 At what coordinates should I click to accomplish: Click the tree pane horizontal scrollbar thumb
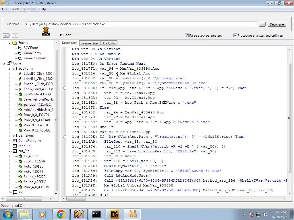(24, 199)
